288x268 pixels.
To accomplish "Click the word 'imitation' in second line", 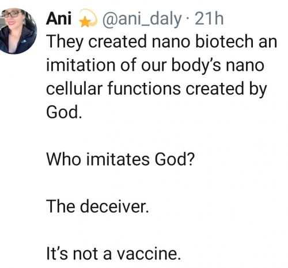I will (x=81, y=65).
